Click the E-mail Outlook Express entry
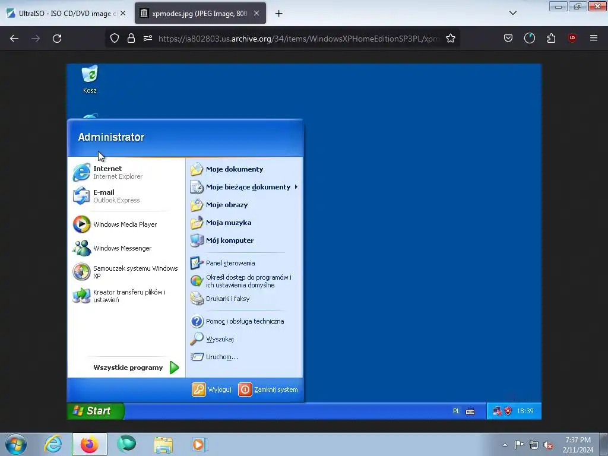Viewport: 608px width, 456px height. (126, 196)
